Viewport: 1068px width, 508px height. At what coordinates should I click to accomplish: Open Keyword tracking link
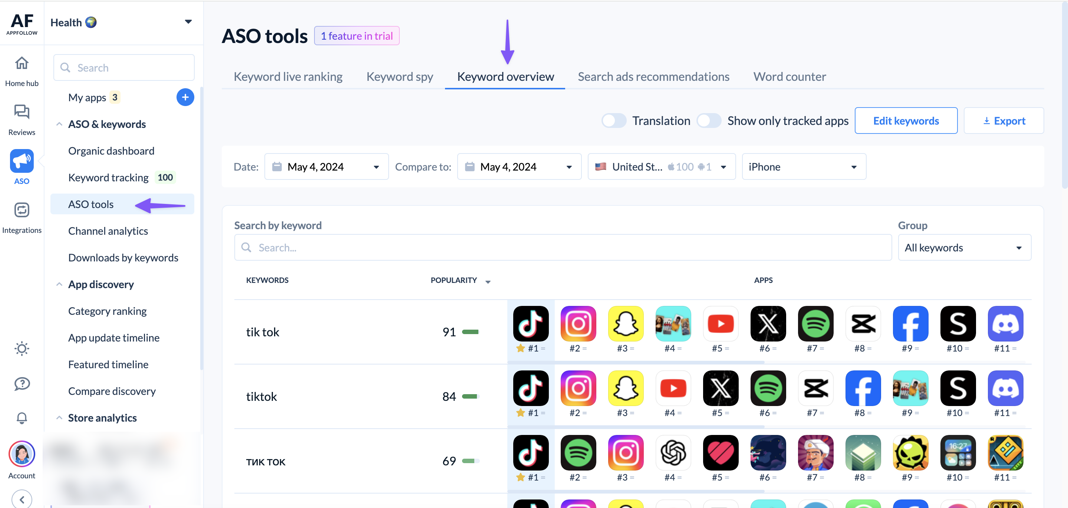[108, 178]
